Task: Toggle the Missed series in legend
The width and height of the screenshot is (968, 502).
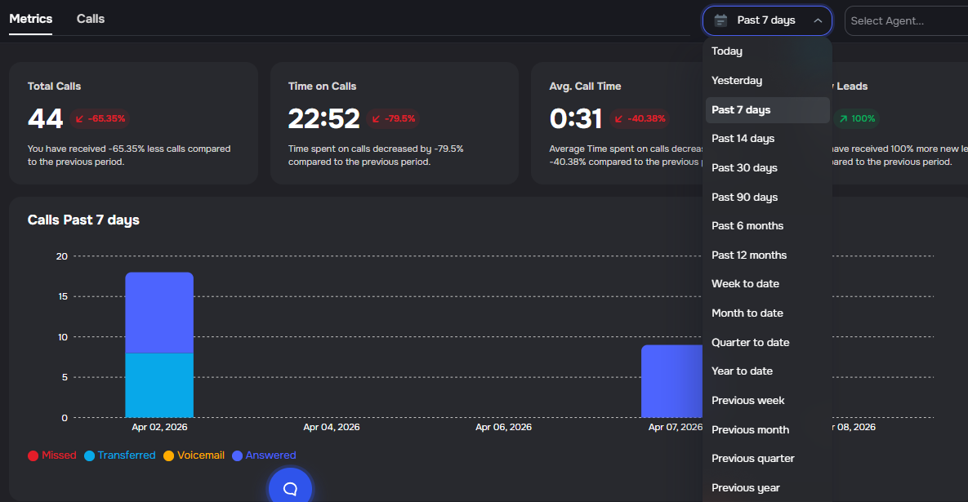Action: 52,455
